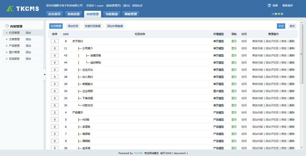Image resolution: width=306 pixels, height=156 pixels.
Task: Click the vertical scrollbar thumb
Action: tap(302, 54)
